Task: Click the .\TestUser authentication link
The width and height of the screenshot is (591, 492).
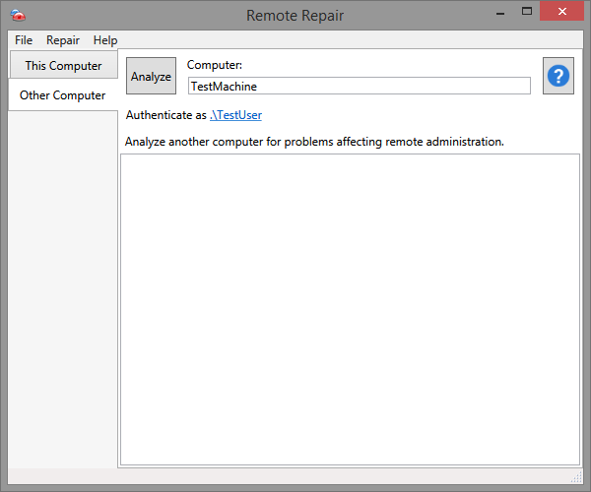Action: coord(235,115)
